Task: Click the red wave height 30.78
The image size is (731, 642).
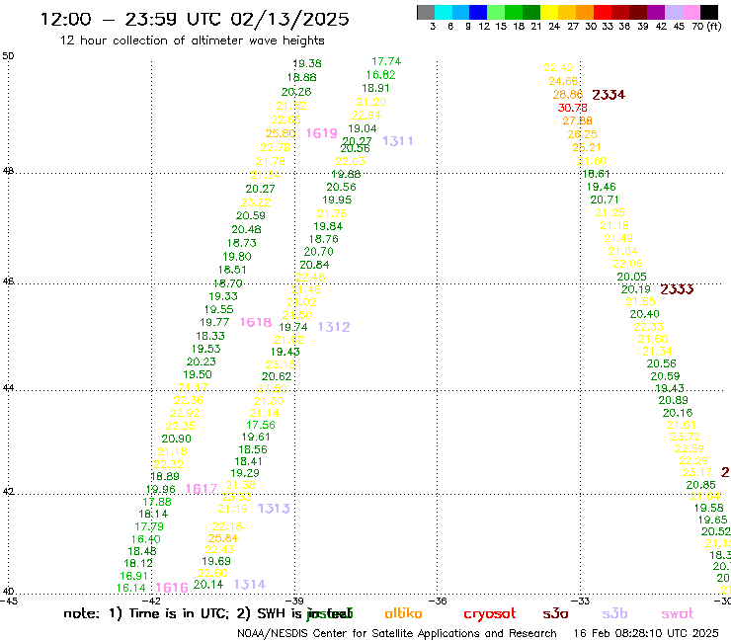Action: (573, 108)
